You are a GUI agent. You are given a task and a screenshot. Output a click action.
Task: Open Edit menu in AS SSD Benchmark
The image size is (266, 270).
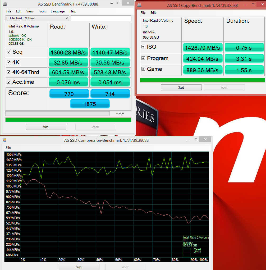19,11
